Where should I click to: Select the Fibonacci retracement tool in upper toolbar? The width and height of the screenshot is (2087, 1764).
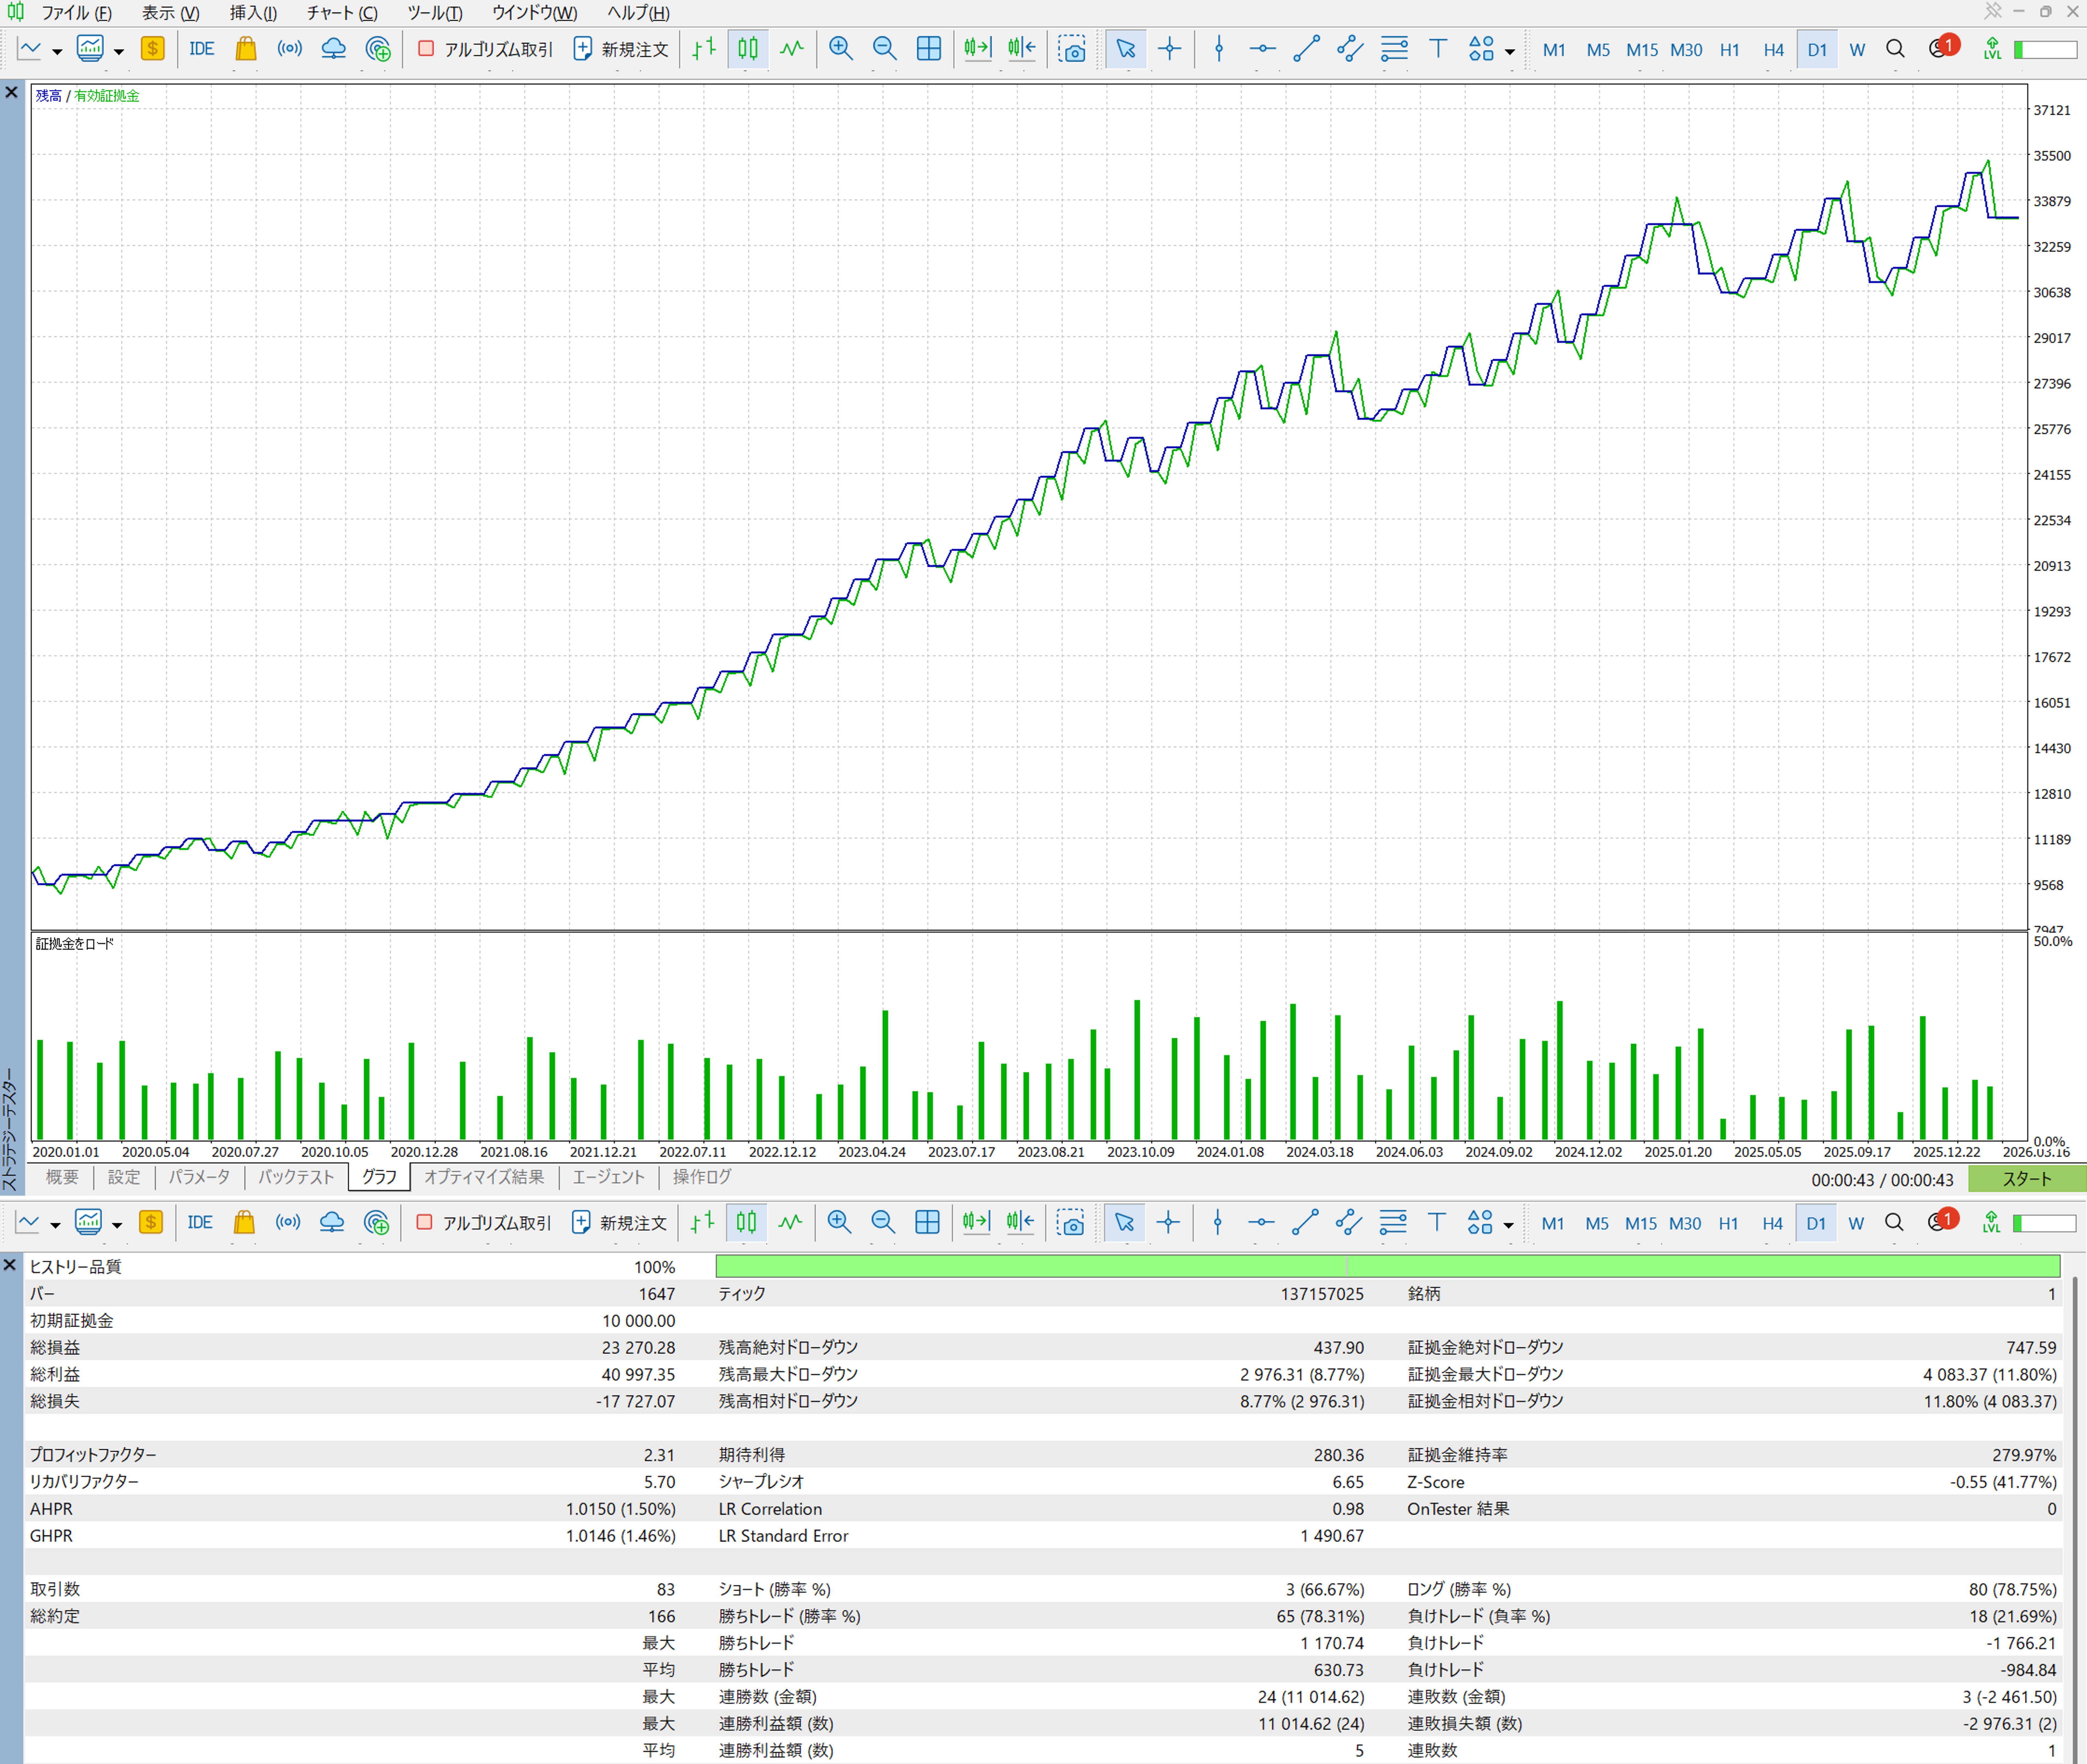click(x=1394, y=49)
